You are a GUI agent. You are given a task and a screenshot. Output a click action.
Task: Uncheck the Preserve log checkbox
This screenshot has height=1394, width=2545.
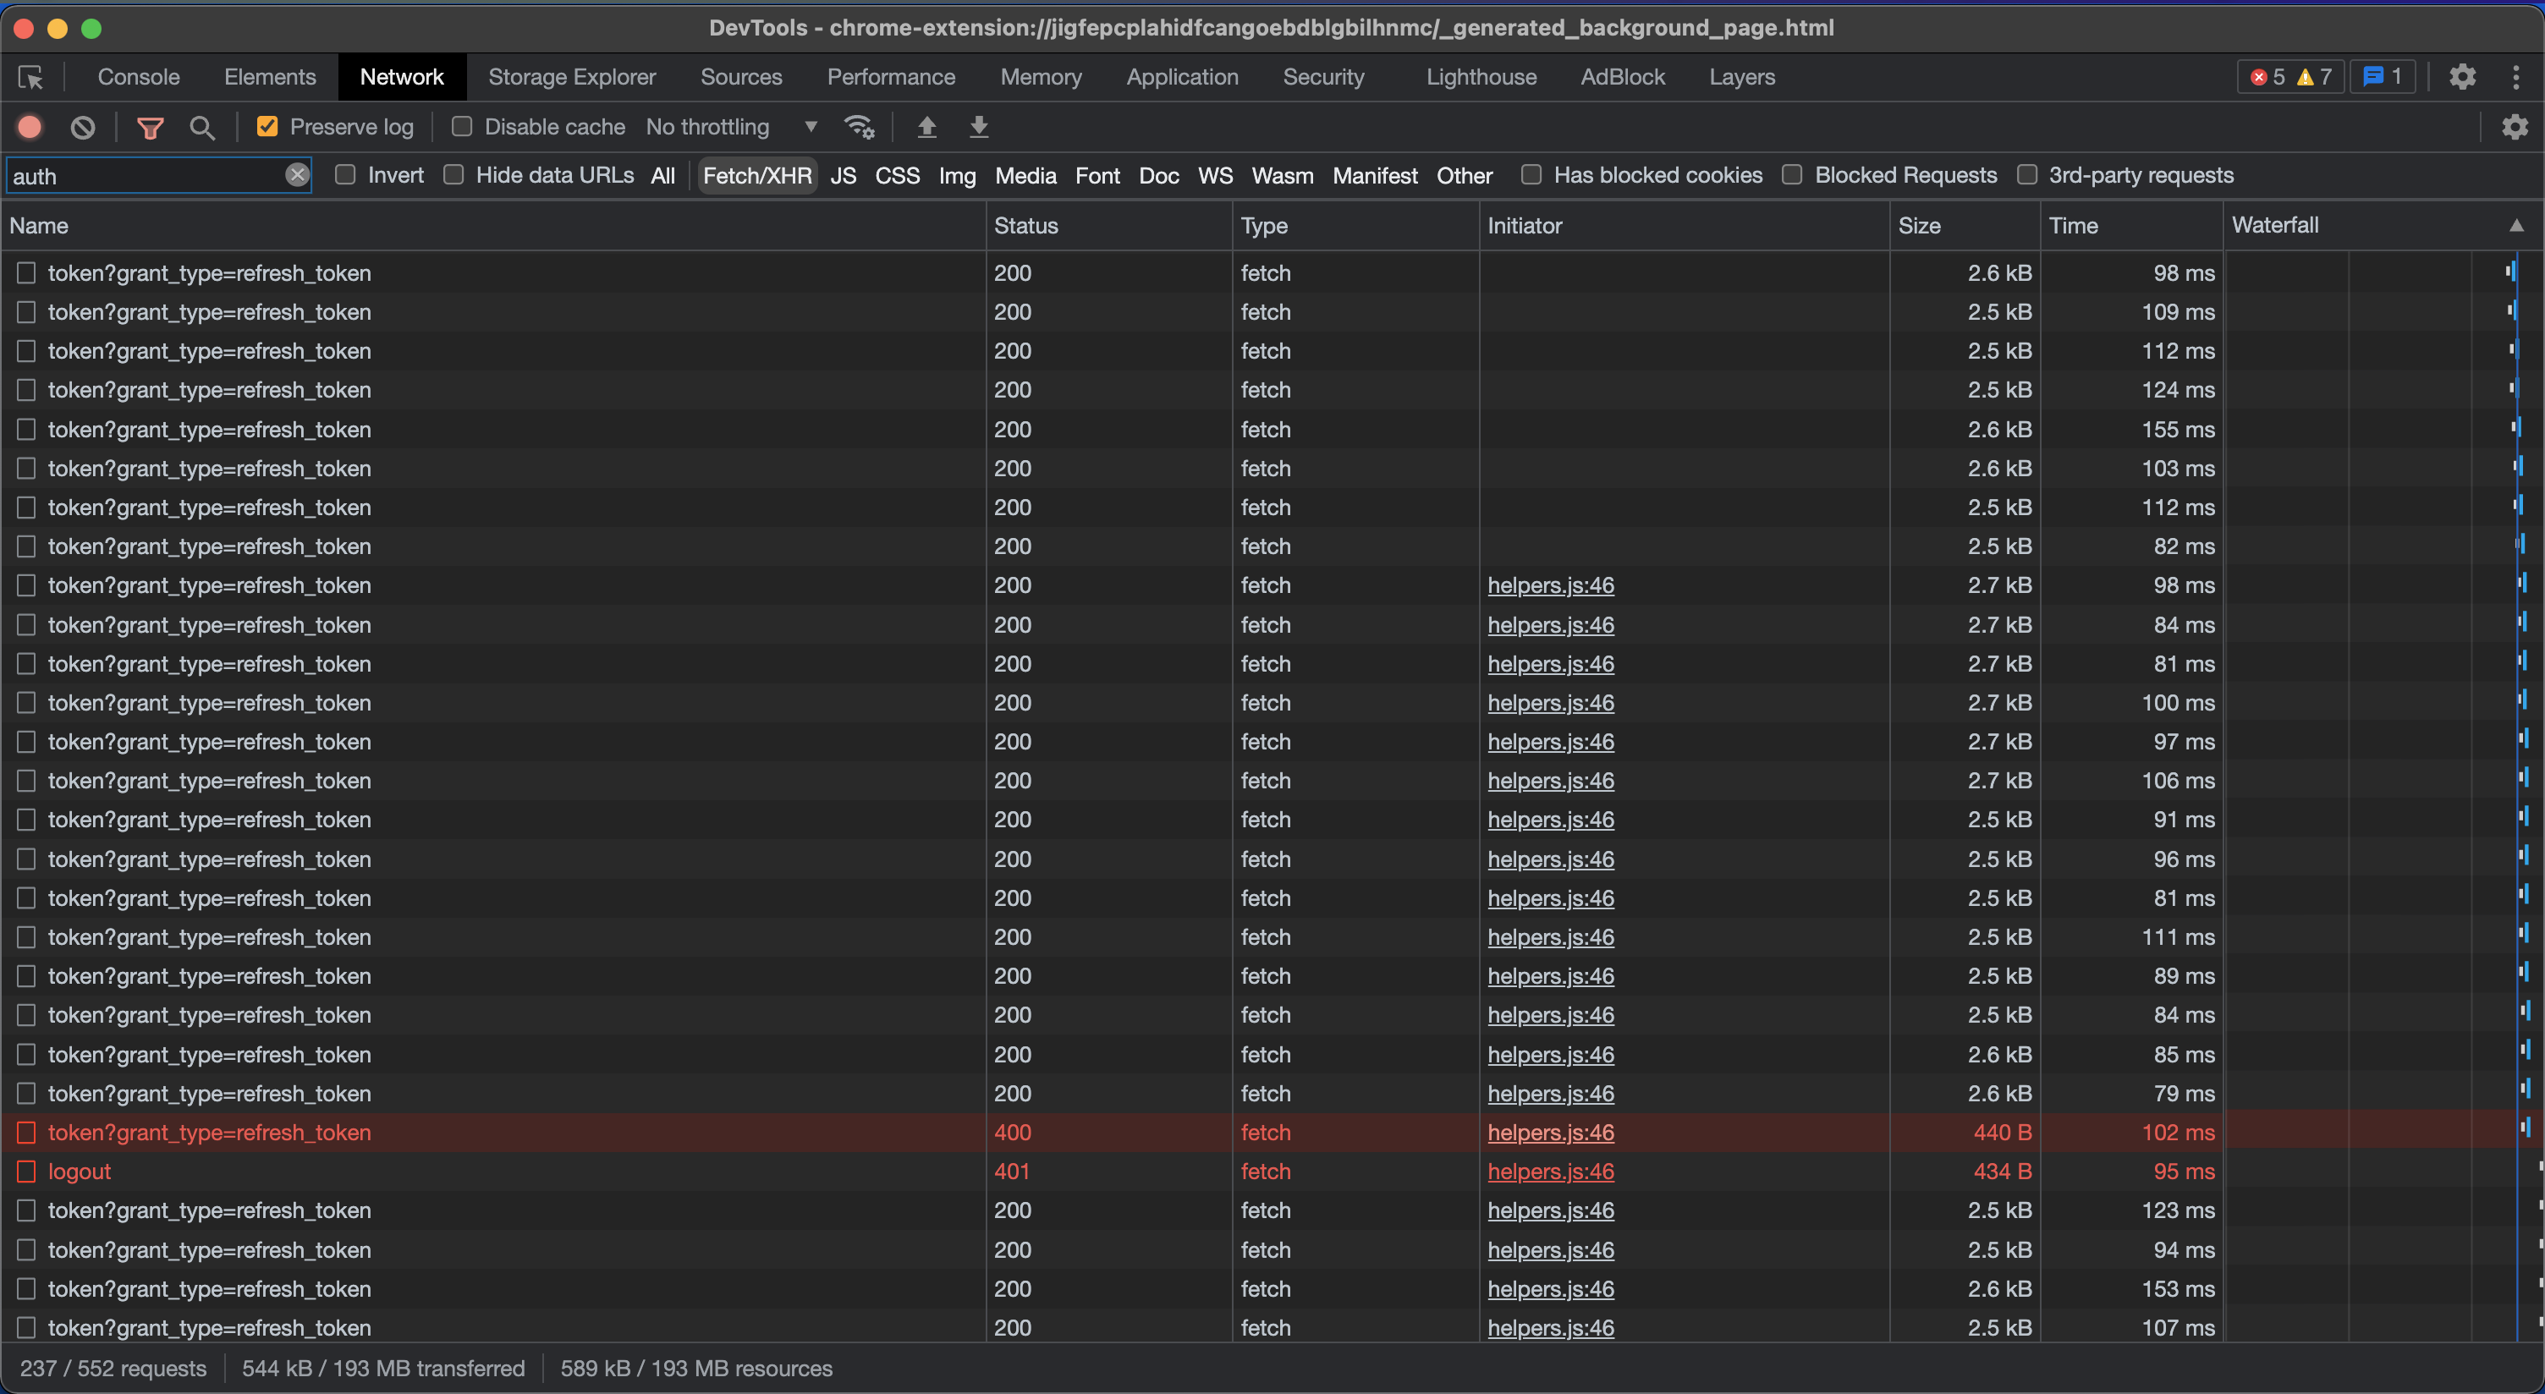point(267,126)
